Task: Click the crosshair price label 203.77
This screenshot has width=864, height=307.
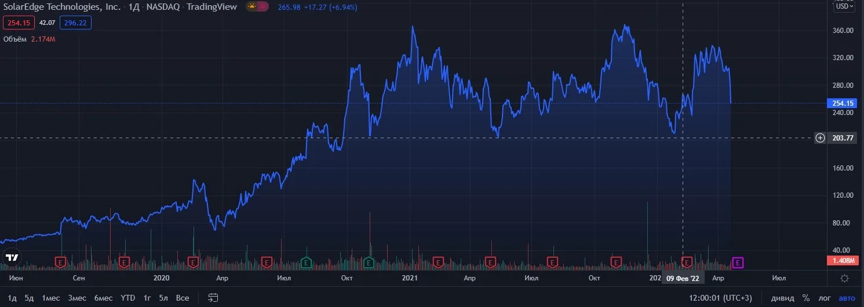Action: pos(842,138)
